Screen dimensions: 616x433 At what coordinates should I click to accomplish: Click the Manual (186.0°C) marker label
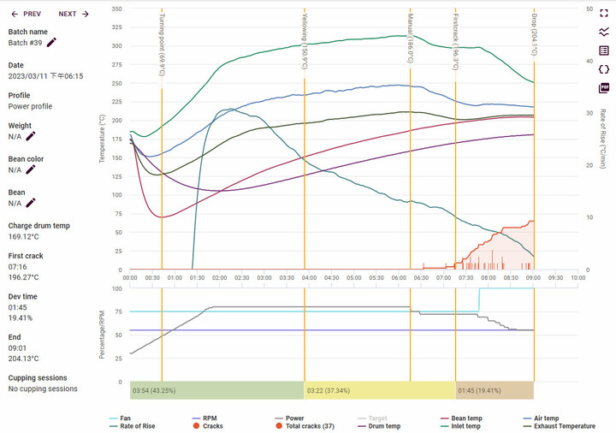(410, 39)
